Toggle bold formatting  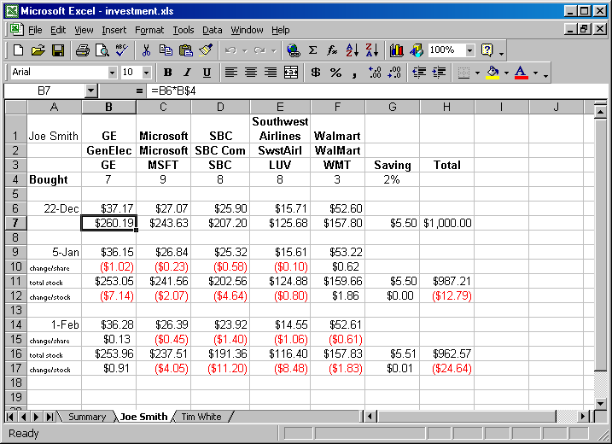(x=168, y=73)
